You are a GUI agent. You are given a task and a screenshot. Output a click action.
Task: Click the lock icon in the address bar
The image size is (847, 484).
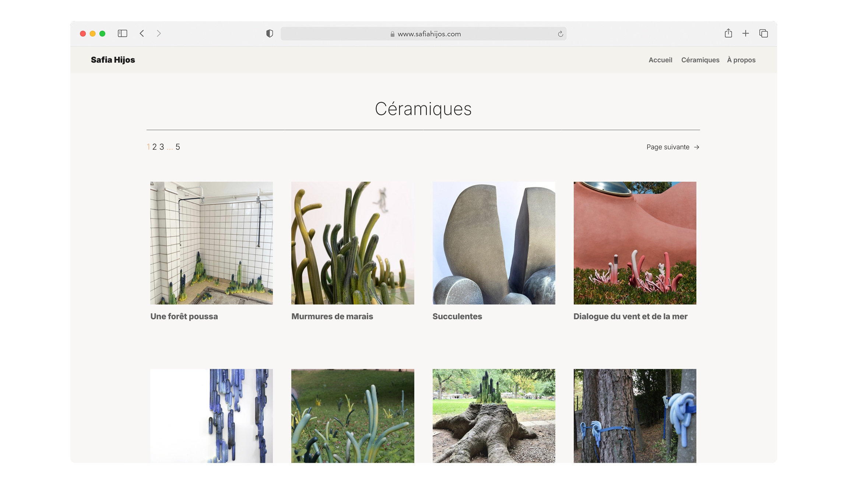click(x=392, y=34)
